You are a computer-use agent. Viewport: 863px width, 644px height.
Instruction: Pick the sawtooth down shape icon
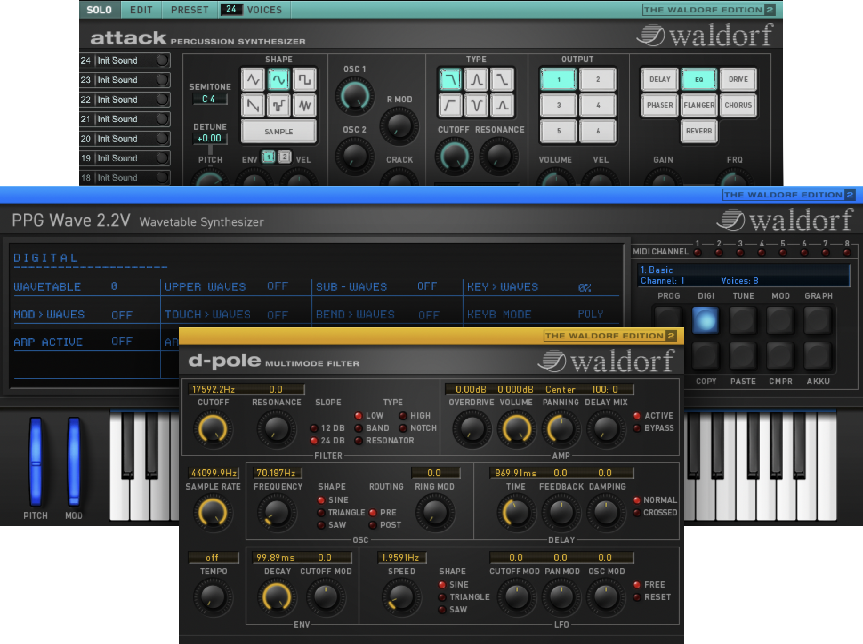[x=253, y=105]
